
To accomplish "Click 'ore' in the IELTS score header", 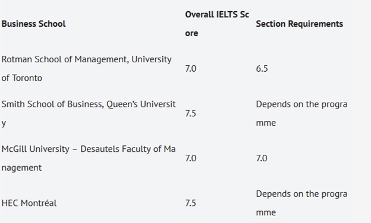I will (x=191, y=33).
